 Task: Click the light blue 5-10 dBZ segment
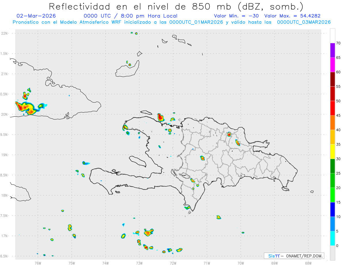point(332,224)
